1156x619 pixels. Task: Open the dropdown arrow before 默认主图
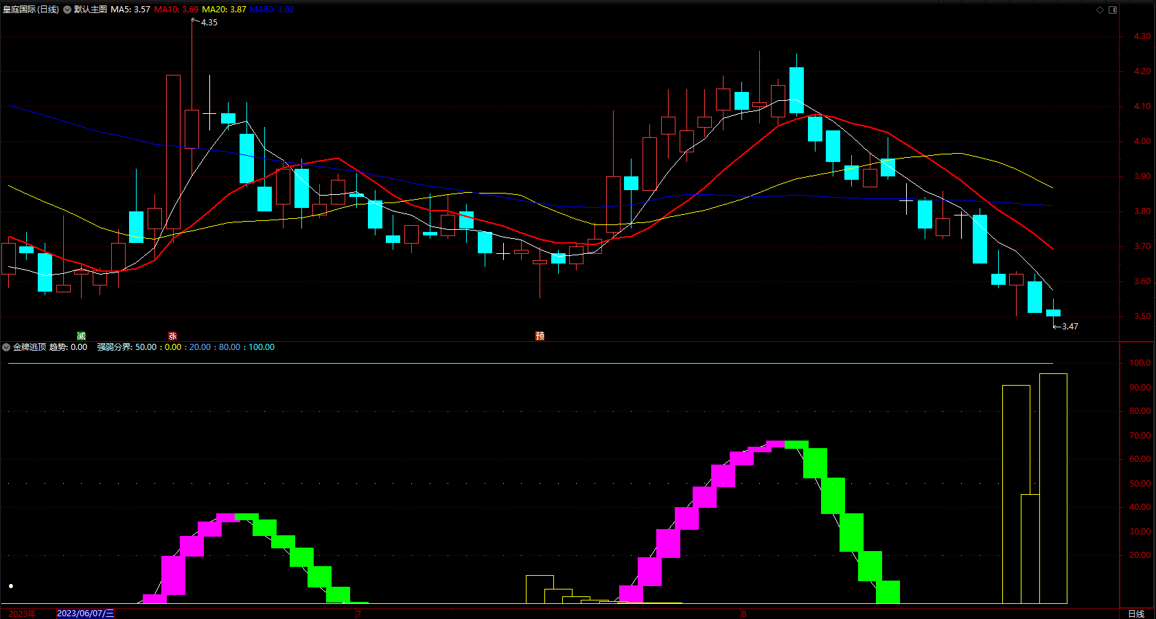pyautogui.click(x=67, y=10)
